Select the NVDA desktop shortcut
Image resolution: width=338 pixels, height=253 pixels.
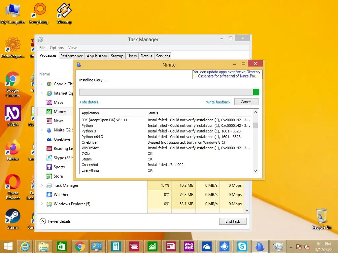[x=13, y=116]
